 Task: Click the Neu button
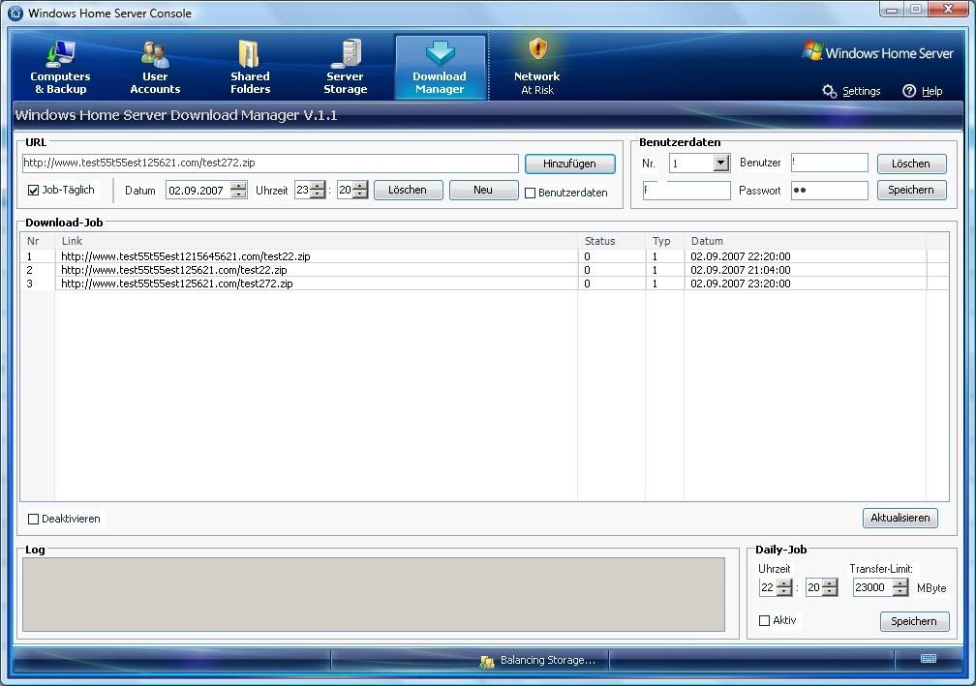point(484,191)
